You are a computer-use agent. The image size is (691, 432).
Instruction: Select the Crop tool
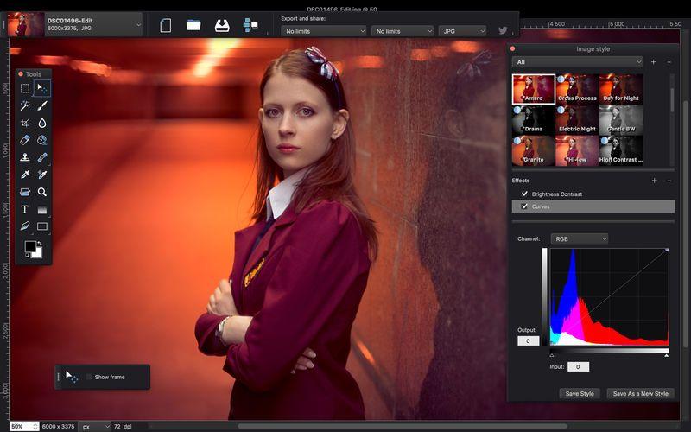[x=25, y=124]
